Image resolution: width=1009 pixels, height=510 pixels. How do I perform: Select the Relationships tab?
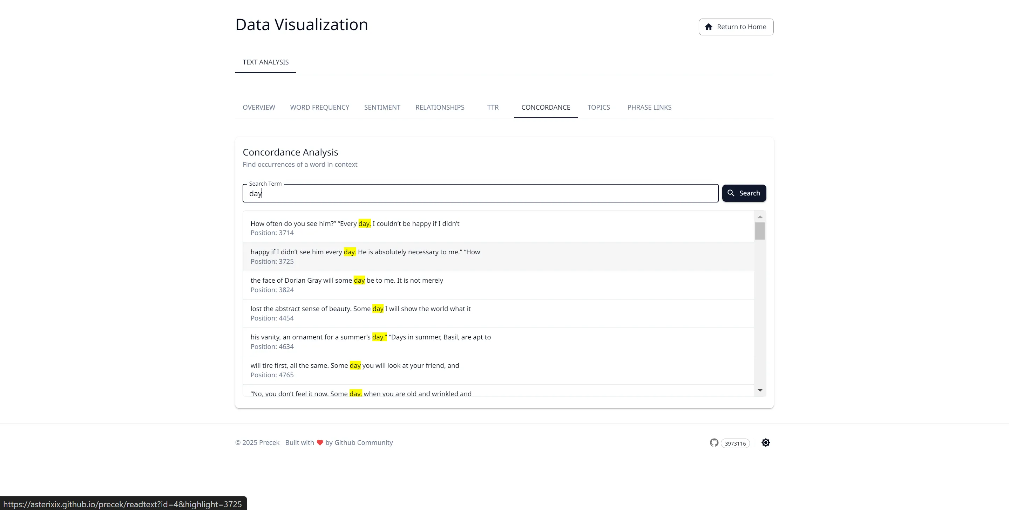click(x=440, y=107)
